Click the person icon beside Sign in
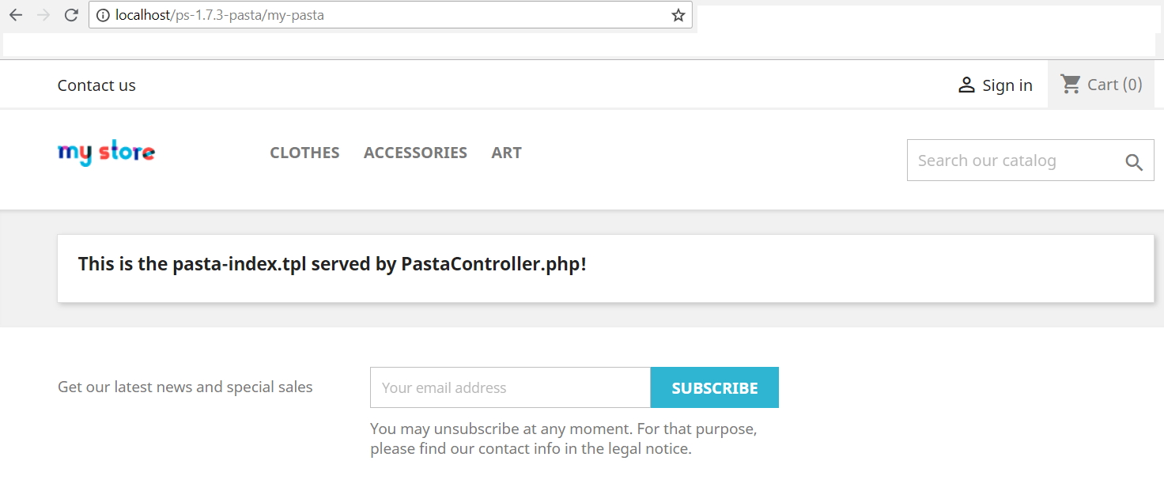Screen dimensions: 1164x491 pyautogui.click(x=966, y=85)
